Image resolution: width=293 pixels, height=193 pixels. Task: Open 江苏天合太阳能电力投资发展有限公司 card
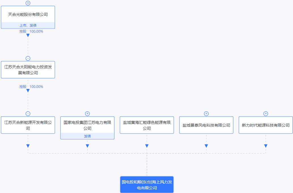28,70
